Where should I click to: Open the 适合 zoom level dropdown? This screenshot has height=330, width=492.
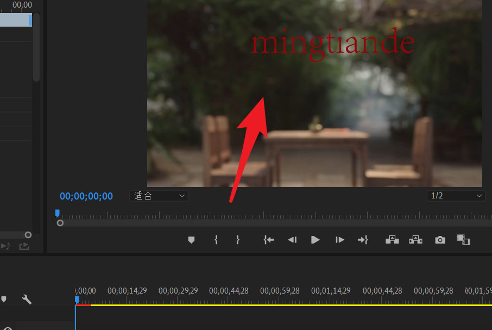(x=159, y=196)
